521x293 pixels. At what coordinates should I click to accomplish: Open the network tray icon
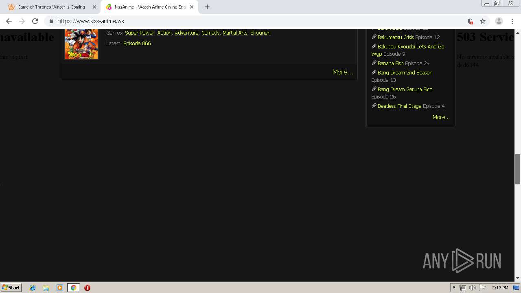tap(463, 288)
